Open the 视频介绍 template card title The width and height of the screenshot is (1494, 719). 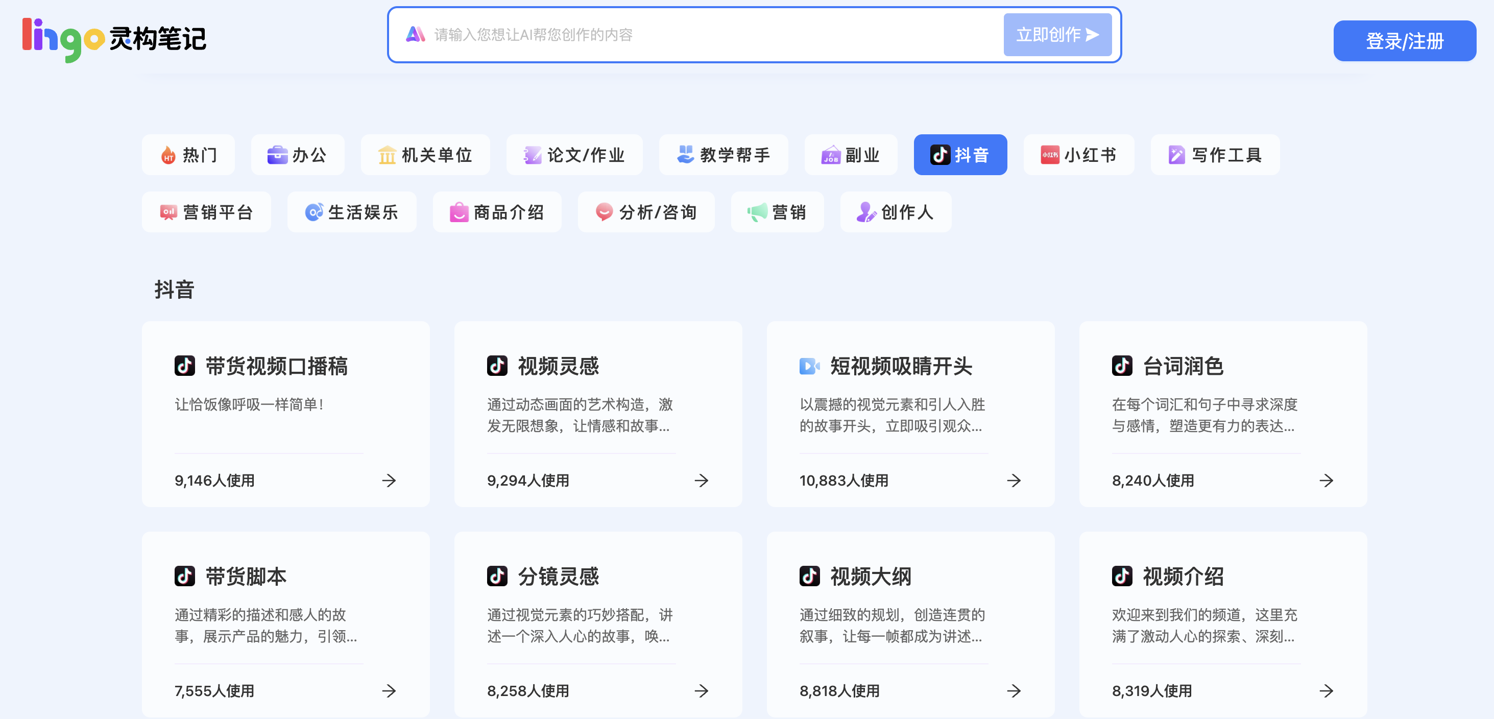point(1183,577)
